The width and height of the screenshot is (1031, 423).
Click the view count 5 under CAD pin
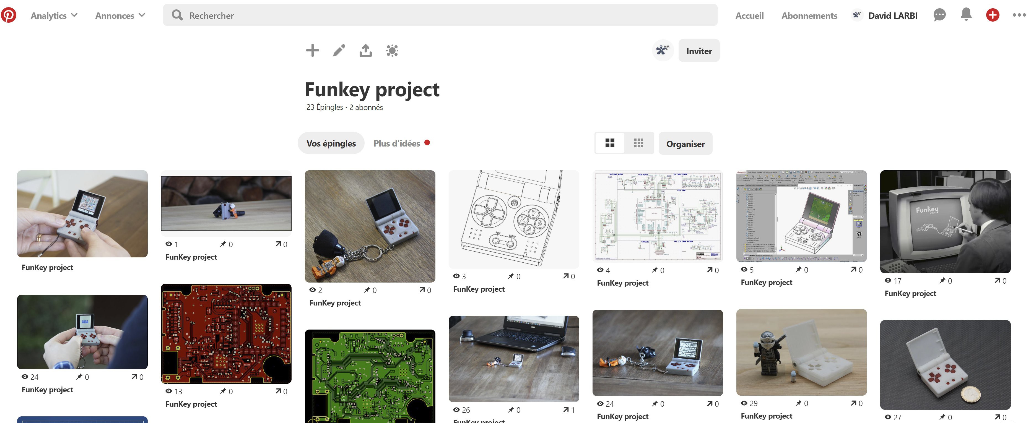click(x=751, y=270)
